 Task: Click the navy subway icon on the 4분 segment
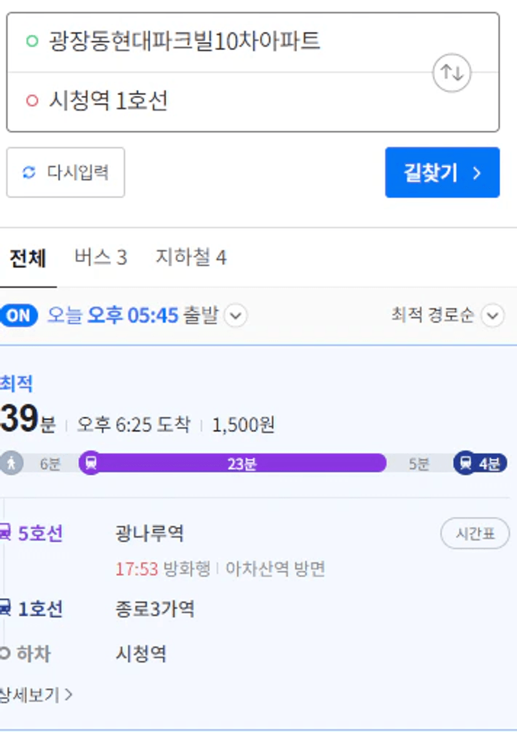[466, 463]
